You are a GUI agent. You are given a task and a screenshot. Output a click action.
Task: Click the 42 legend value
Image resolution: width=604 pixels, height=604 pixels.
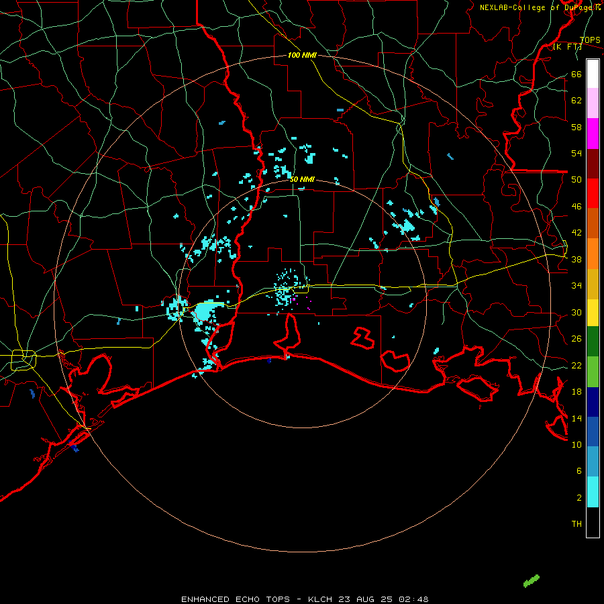point(576,232)
